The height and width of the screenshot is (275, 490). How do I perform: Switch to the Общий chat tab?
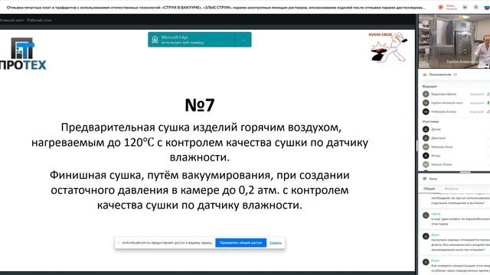[429, 189]
